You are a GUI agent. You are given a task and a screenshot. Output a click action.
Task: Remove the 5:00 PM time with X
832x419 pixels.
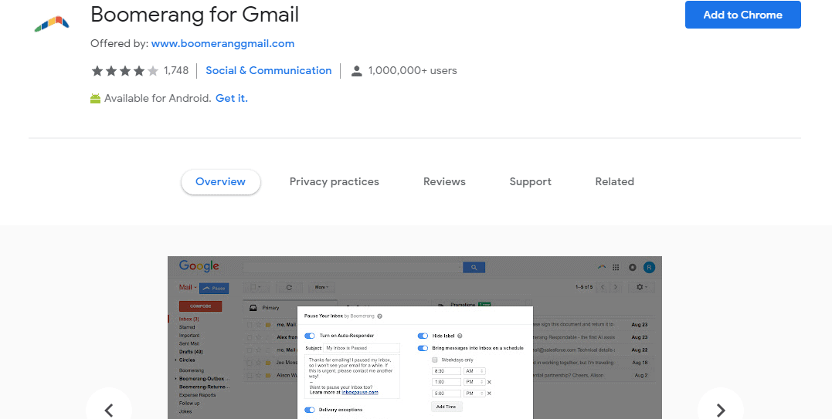coord(489,394)
